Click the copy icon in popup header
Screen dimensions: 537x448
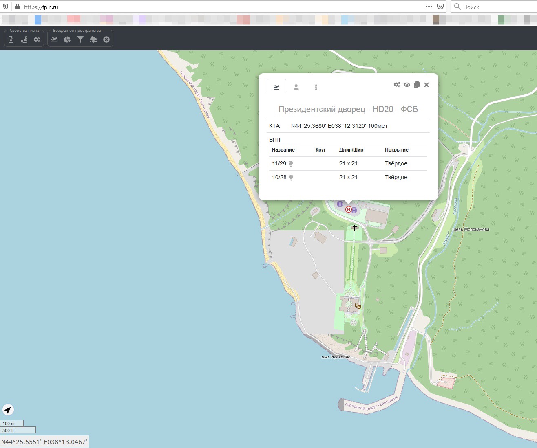coord(417,85)
